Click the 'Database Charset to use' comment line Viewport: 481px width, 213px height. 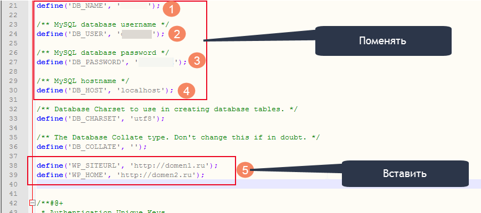pos(167,110)
